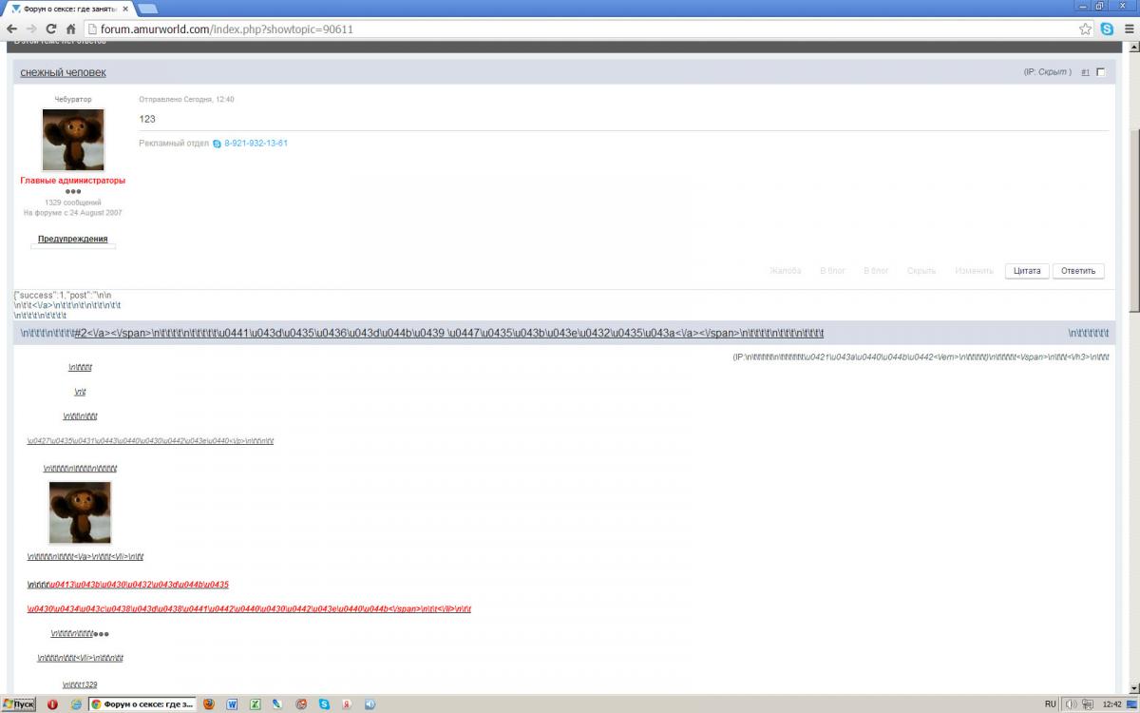Screen dimensions: 1140x713
Task: Open Microsoft Word from the taskbar
Action: click(232, 704)
